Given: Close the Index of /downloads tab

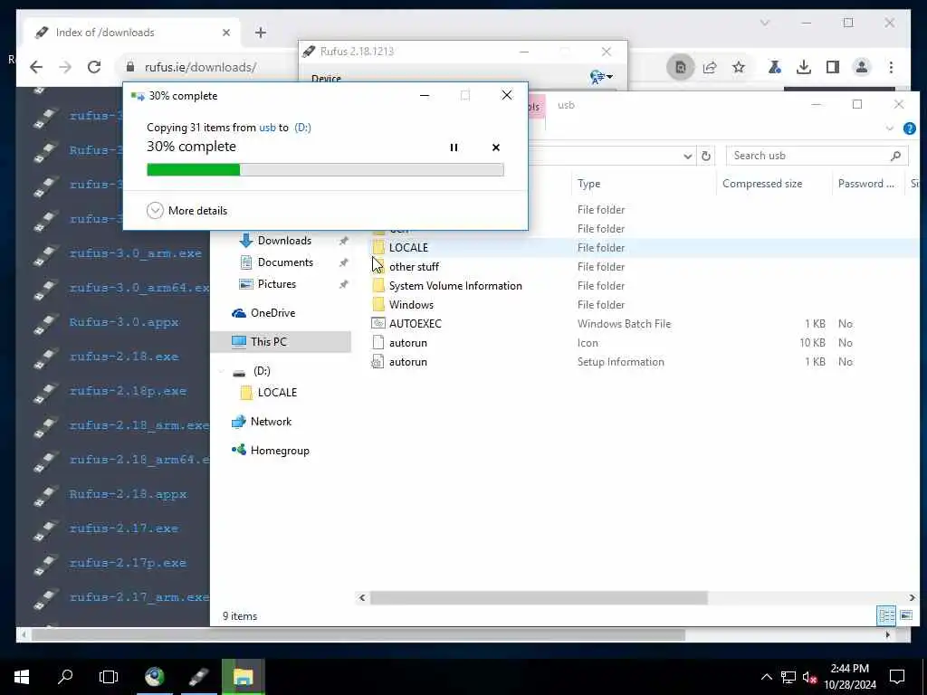Looking at the screenshot, I should (225, 33).
